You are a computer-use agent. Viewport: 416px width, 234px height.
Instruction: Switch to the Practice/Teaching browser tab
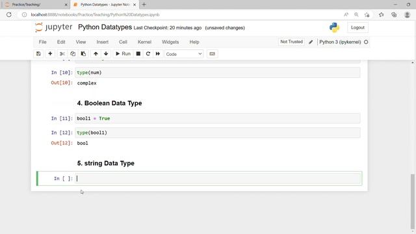(34, 5)
